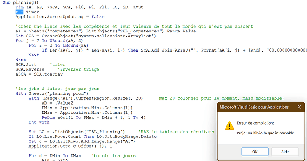Click the 'aB = .Value2' line
The height and width of the screenshot is (161, 307).
pos(57,103)
